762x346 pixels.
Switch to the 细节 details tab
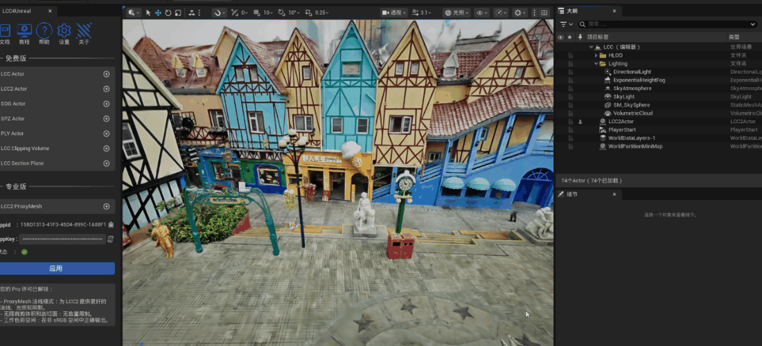coord(572,194)
